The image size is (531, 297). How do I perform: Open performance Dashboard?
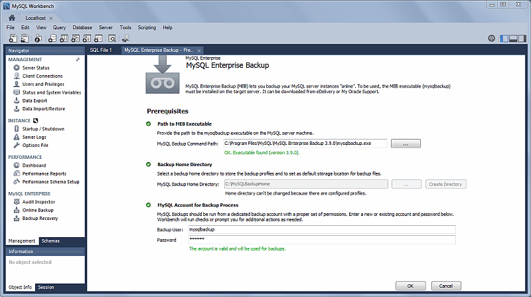pos(34,165)
